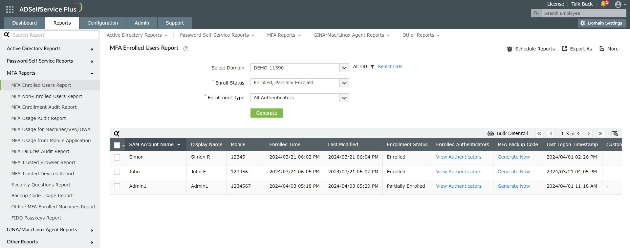630x248 pixels.
Task: Click the Search Employee magnifier icon
Action: (536, 13)
